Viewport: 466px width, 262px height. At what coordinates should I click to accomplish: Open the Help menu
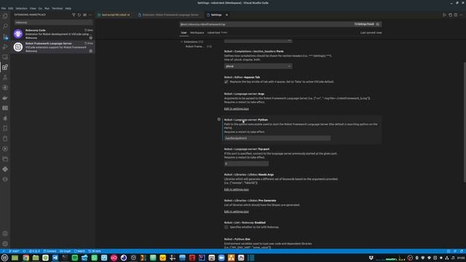pos(68,8)
